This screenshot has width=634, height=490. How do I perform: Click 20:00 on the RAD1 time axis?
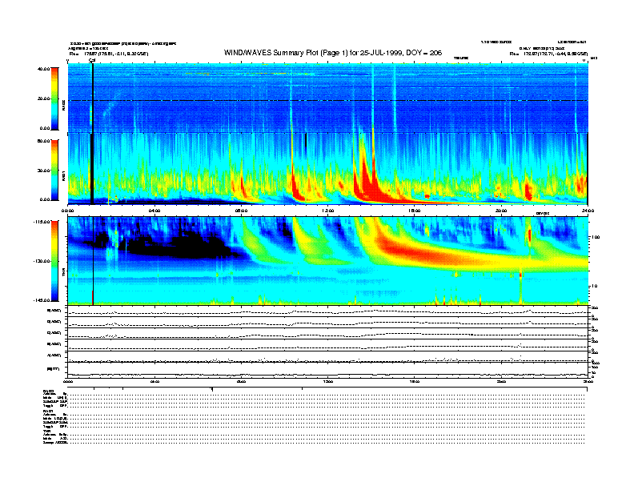(x=501, y=211)
